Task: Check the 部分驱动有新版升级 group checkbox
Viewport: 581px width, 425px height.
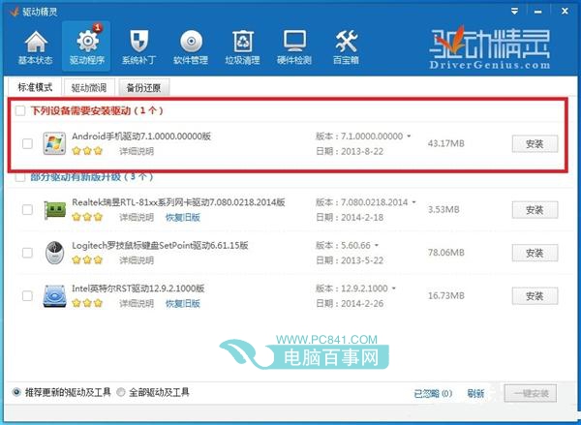Action: click(x=20, y=177)
